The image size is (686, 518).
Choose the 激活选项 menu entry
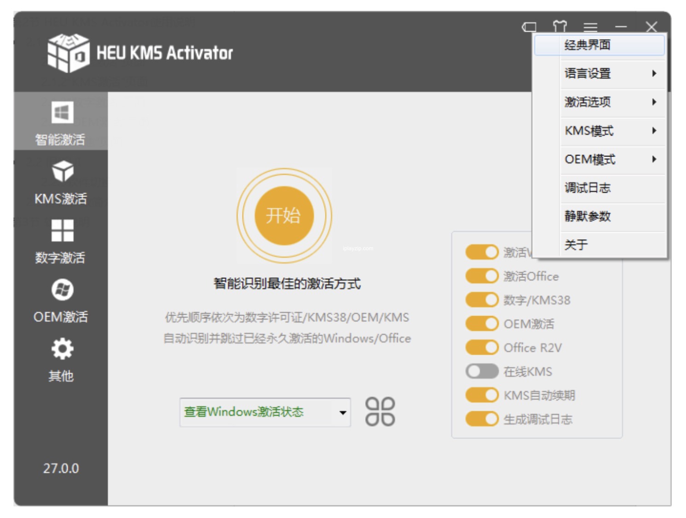coord(599,102)
